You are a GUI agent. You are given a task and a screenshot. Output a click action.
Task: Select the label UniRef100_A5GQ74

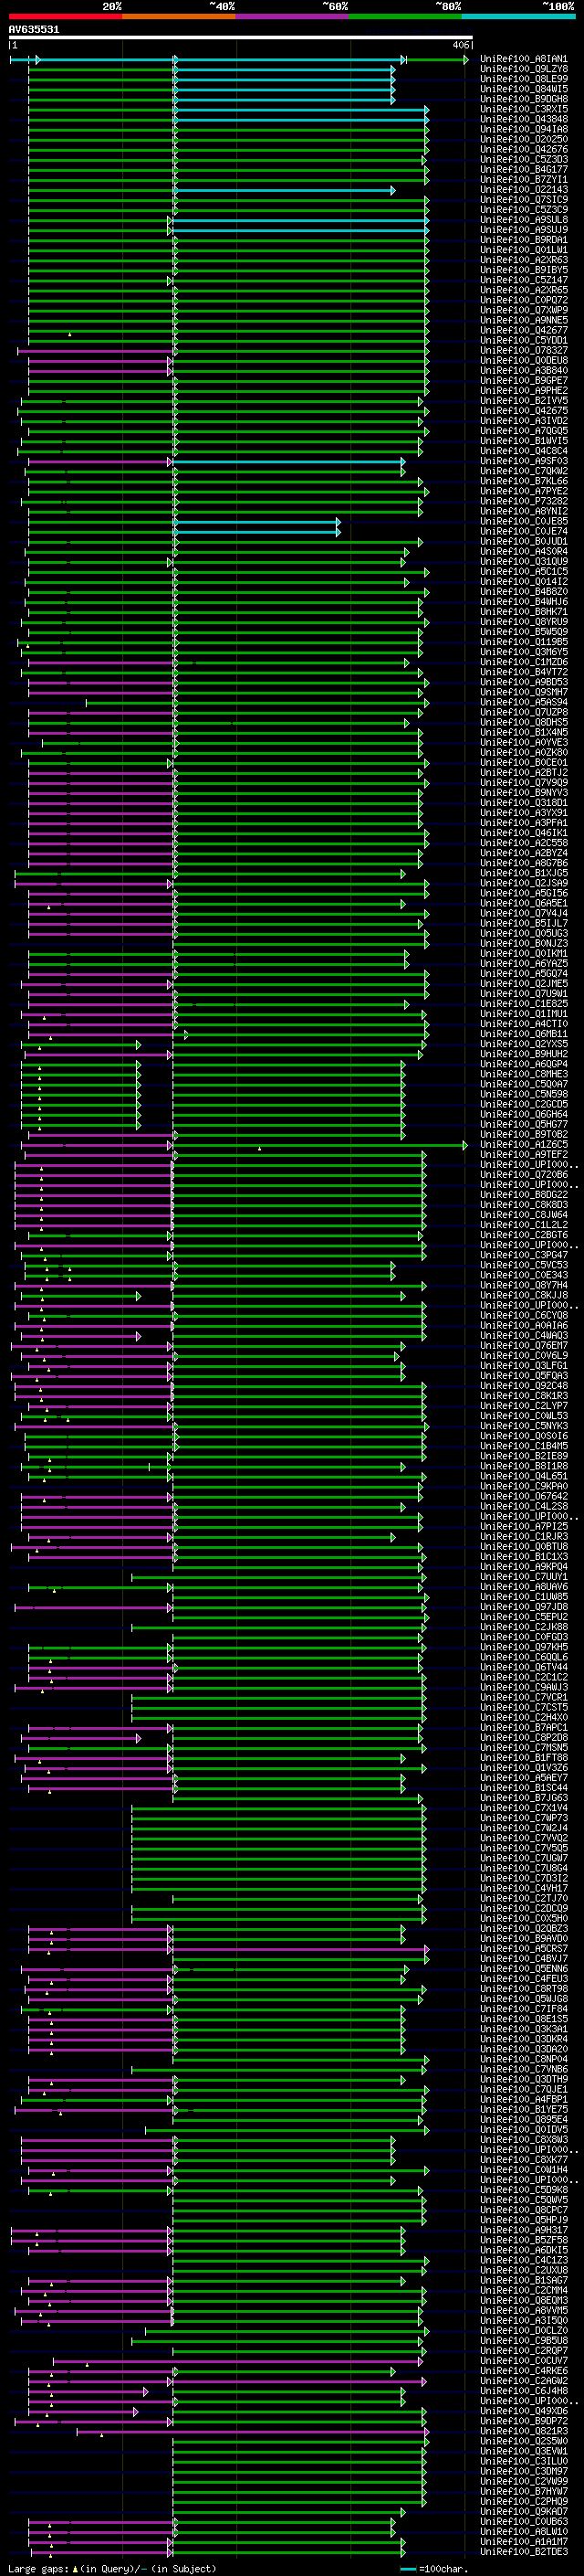coord(524,974)
